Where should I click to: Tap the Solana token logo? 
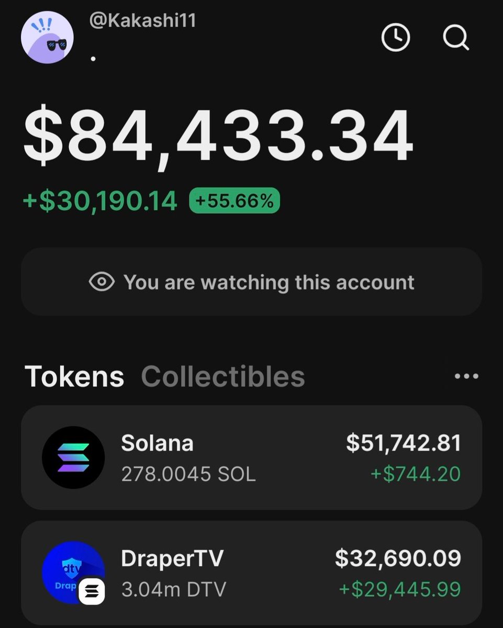pyautogui.click(x=73, y=457)
